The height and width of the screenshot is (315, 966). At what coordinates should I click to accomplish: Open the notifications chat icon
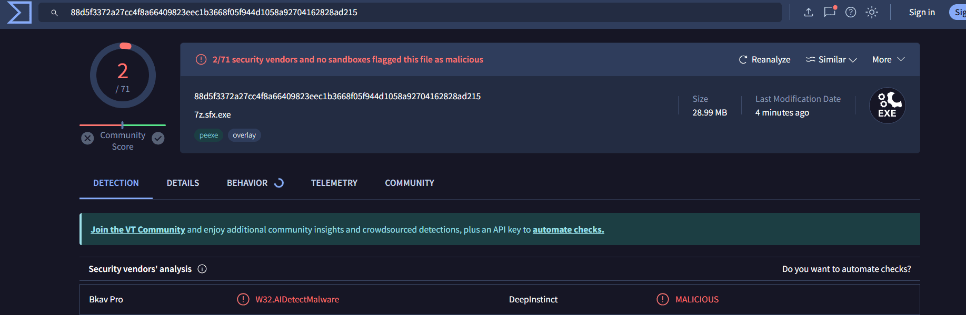[830, 12]
